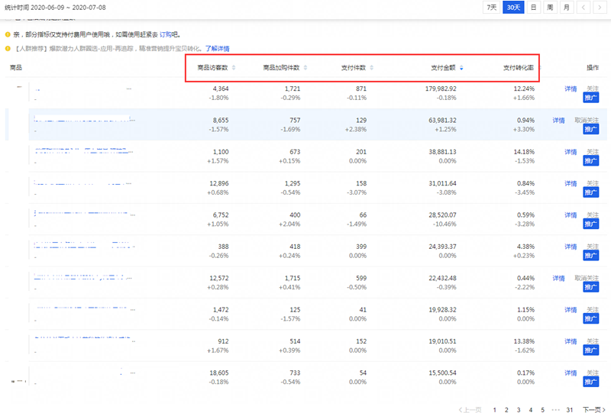This screenshot has height=413, width=611.
Task: Toggle 关注 for the 31,011.64 row
Action: 593,183
